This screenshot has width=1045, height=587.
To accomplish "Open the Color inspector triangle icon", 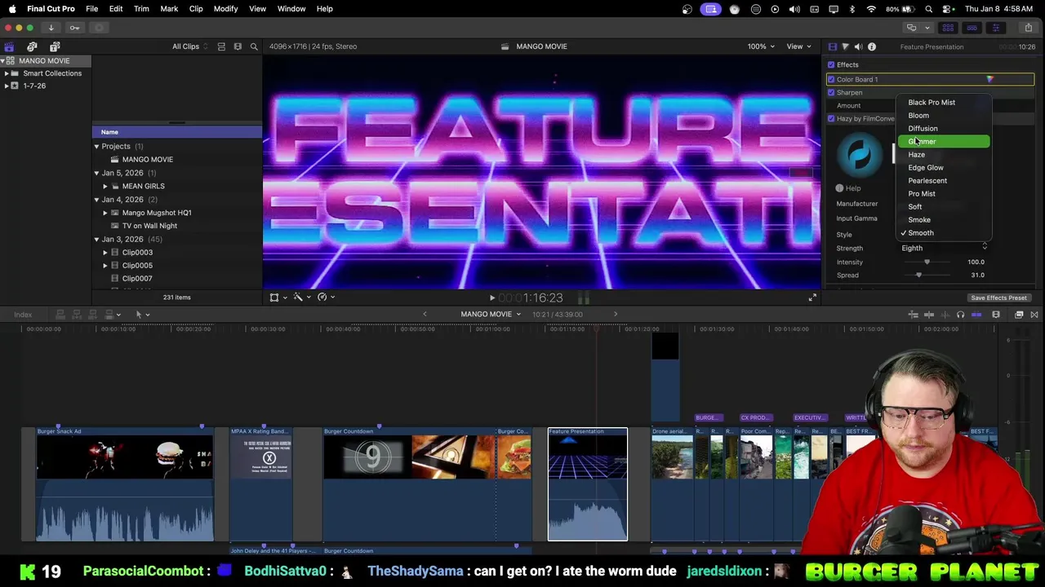I will click(x=845, y=46).
